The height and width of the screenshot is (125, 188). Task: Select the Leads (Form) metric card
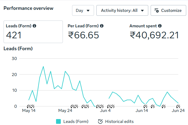coord(33,32)
